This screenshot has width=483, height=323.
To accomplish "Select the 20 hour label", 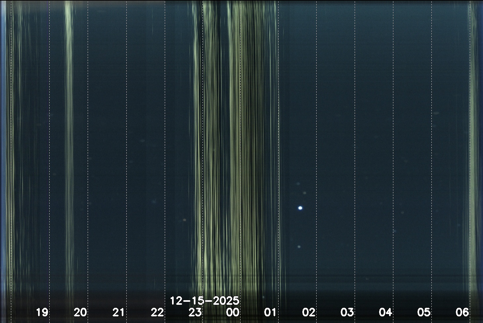I will pyautogui.click(x=80, y=312).
